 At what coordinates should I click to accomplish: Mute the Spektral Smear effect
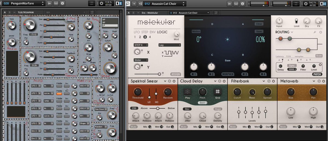click(x=134, y=127)
